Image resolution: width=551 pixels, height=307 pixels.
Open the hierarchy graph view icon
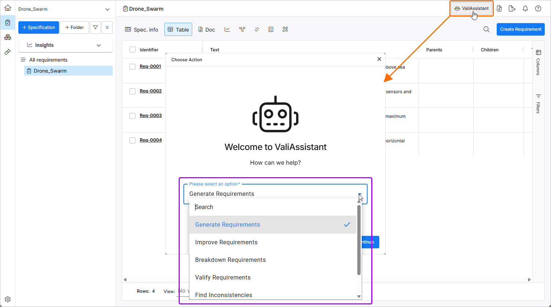[x=242, y=29]
